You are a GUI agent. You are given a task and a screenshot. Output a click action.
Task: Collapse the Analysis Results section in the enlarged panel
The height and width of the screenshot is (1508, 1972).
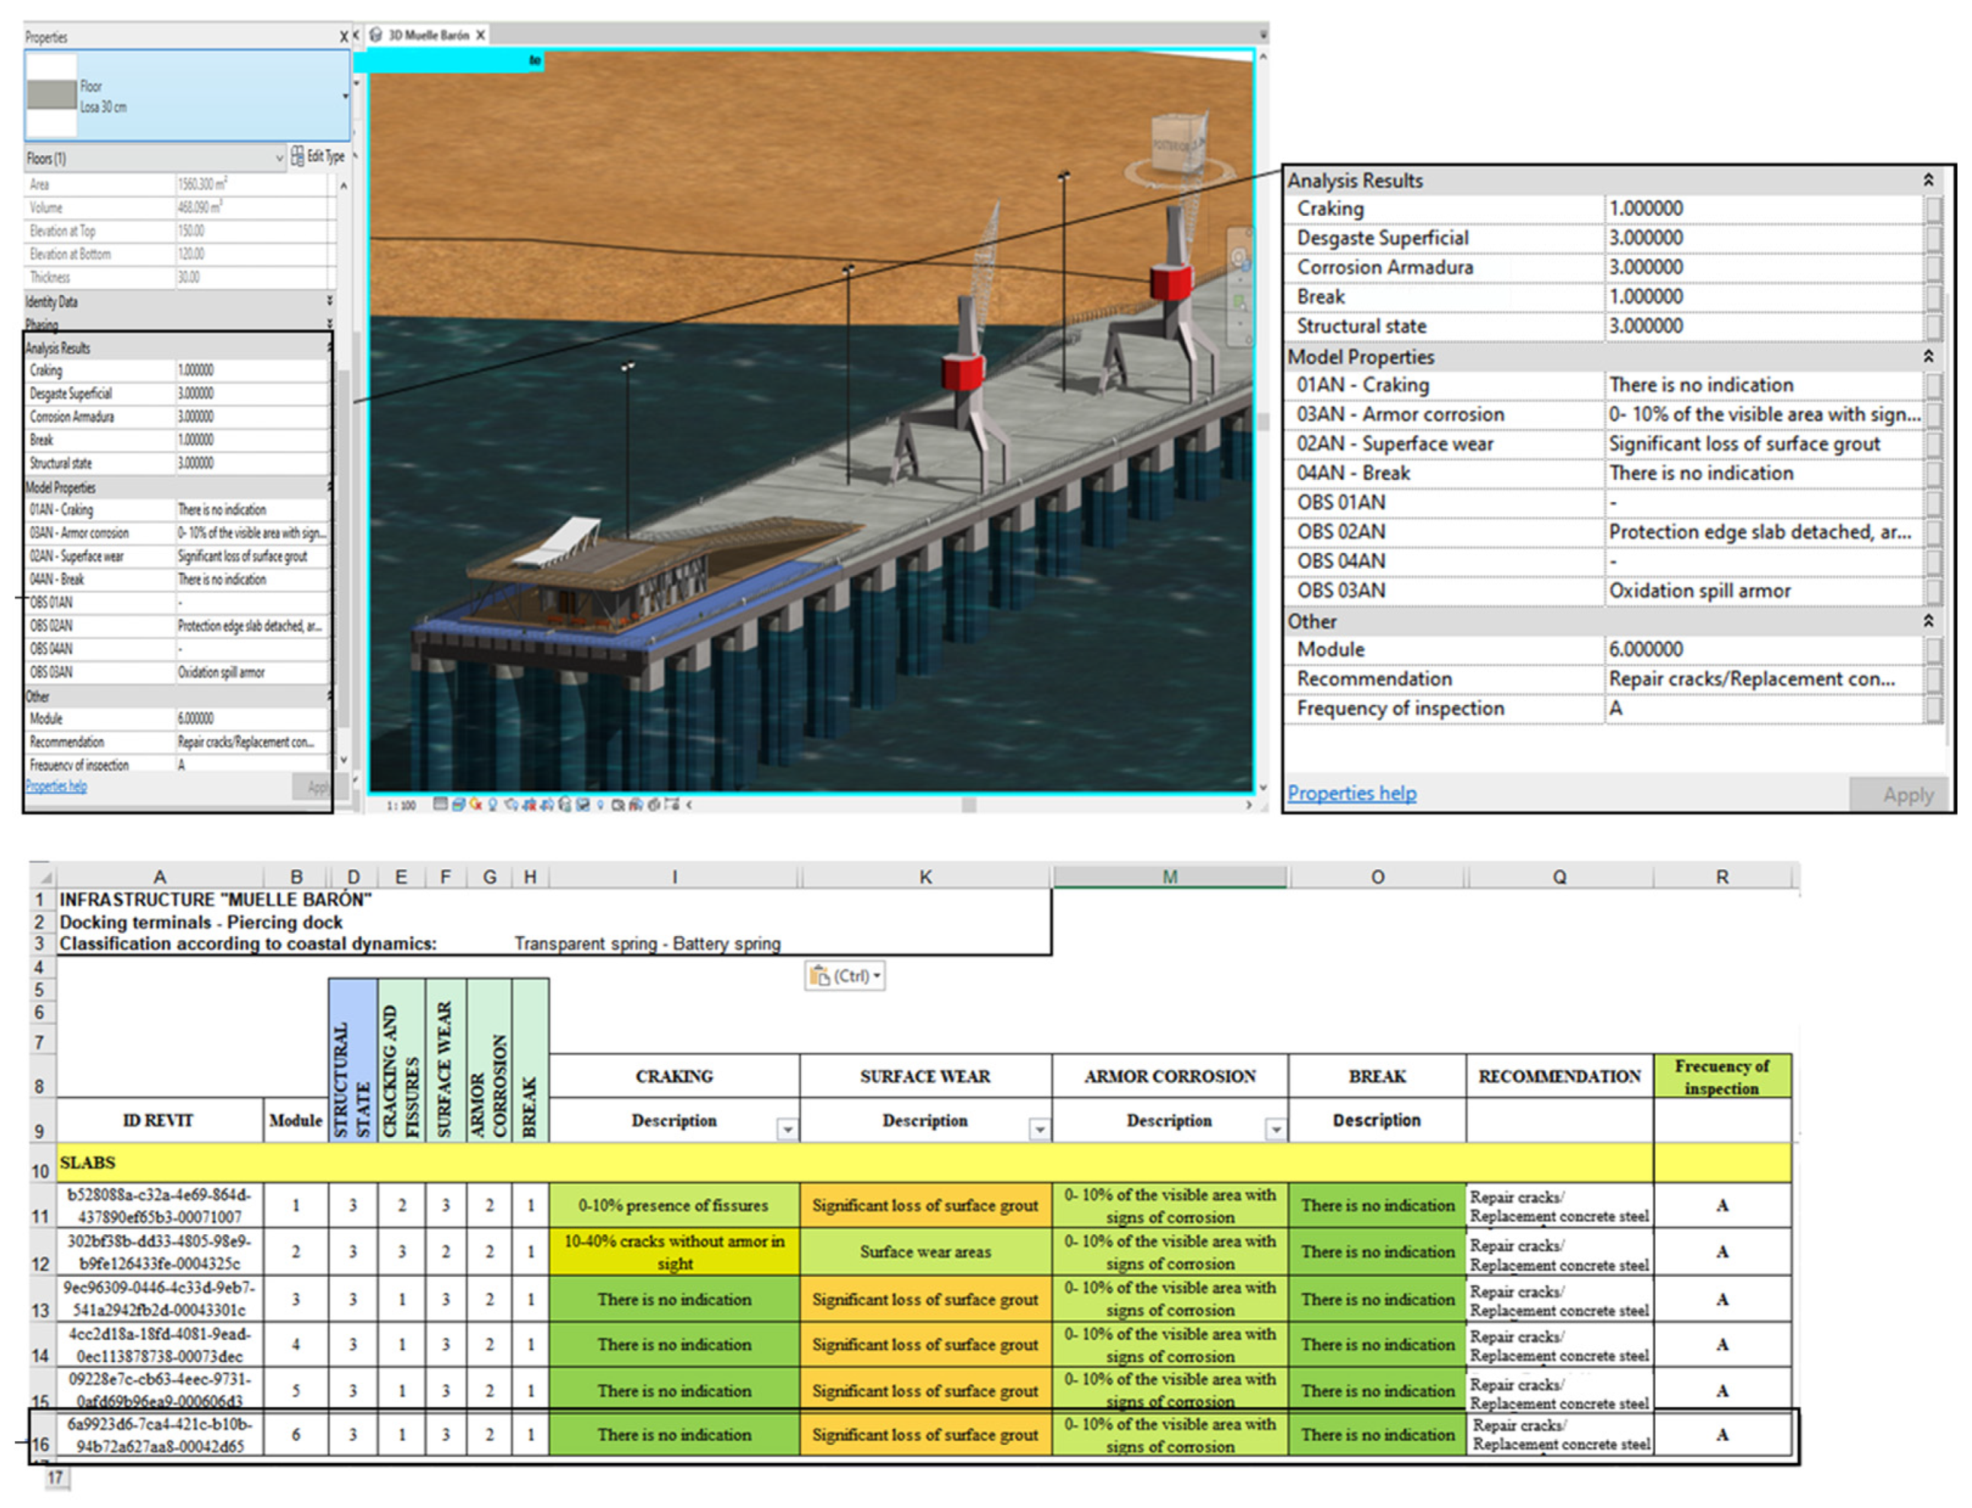click(x=1928, y=180)
